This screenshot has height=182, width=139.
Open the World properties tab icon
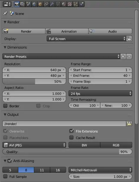[x=34, y=4]
